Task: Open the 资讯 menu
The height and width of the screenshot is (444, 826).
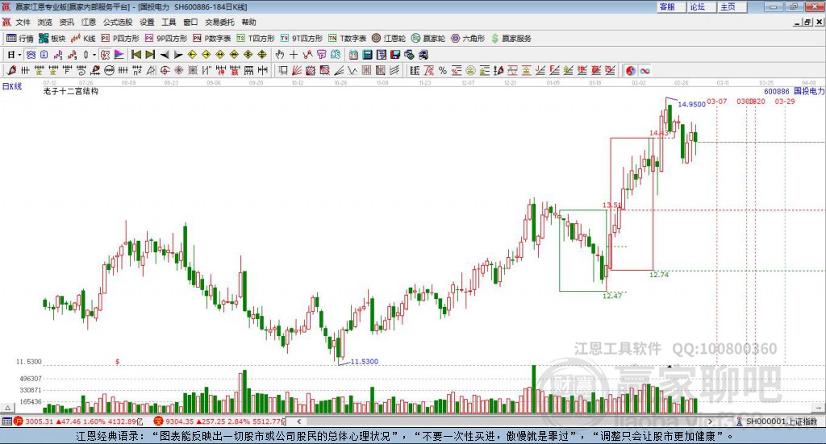Action: (66, 22)
